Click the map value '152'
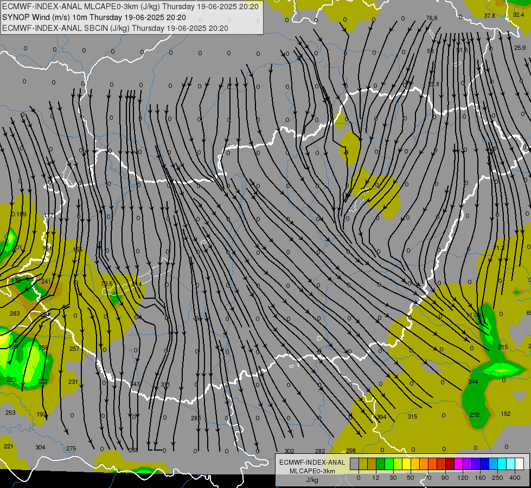Viewport: 531px width, 488px height. point(506,414)
